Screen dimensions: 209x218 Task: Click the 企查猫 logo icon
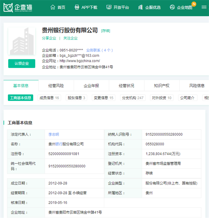coord(8,7)
